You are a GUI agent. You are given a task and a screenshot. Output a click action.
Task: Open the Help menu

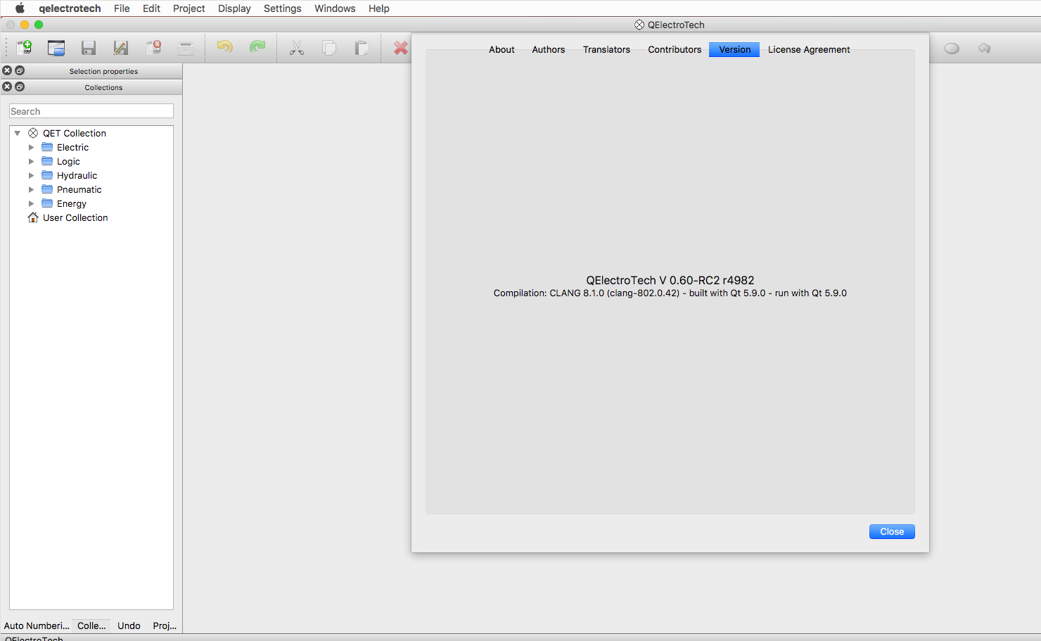point(378,8)
